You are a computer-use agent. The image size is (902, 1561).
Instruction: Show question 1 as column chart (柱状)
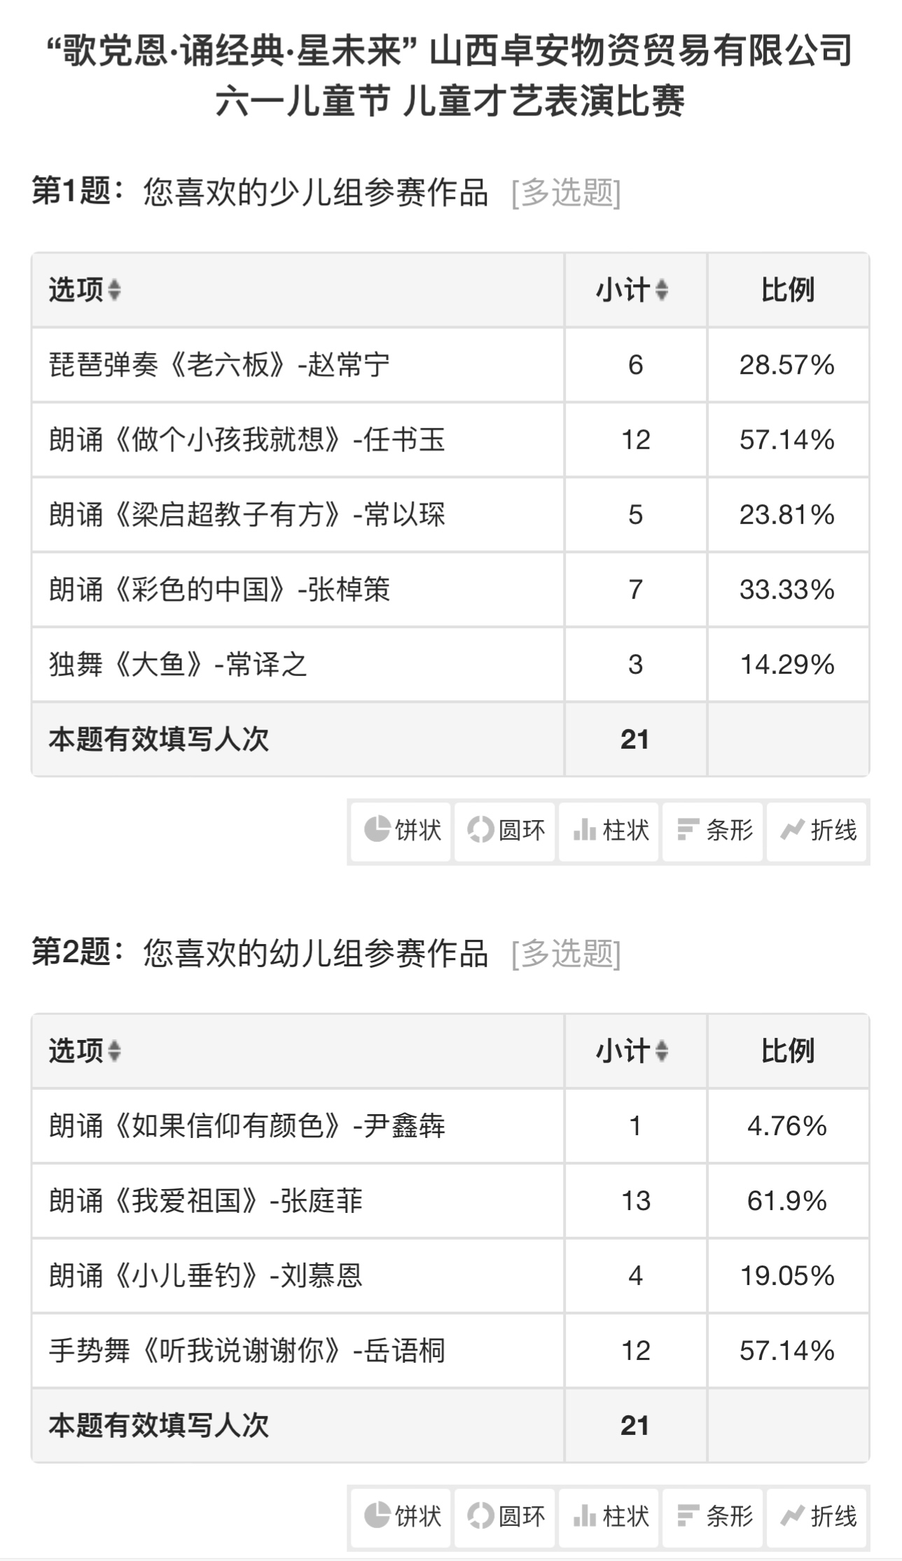(x=609, y=831)
